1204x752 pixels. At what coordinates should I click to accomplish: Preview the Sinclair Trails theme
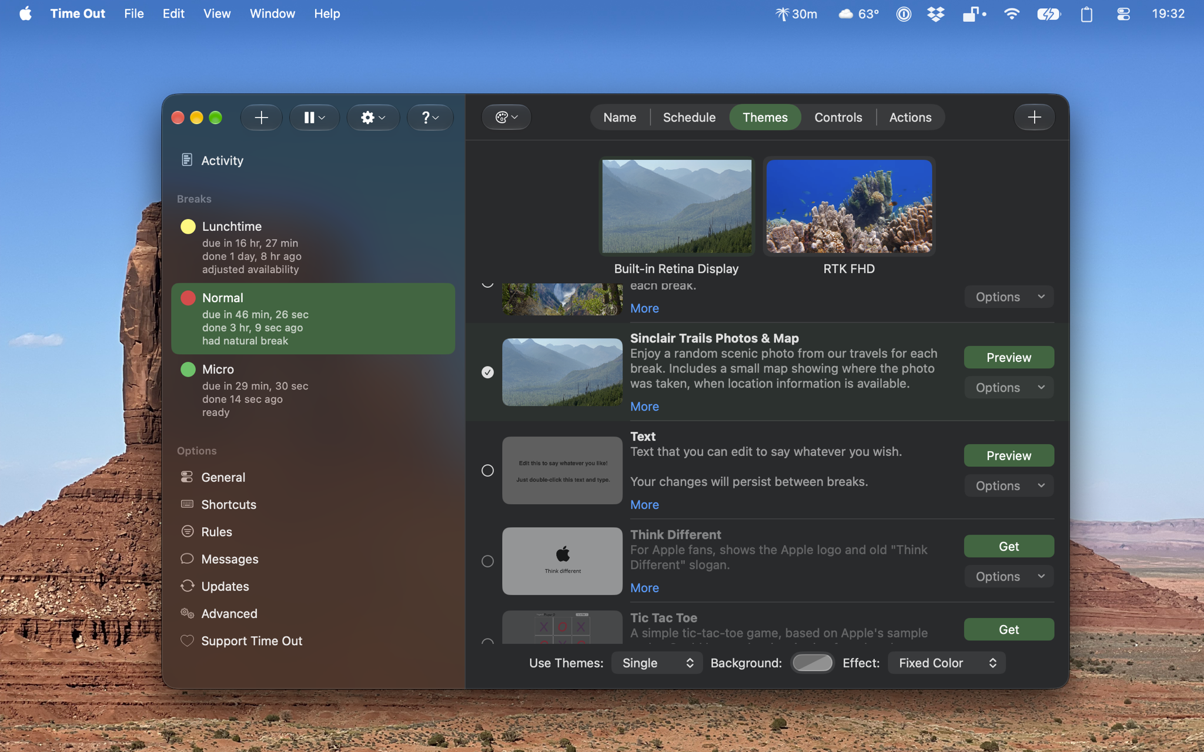tap(1009, 357)
